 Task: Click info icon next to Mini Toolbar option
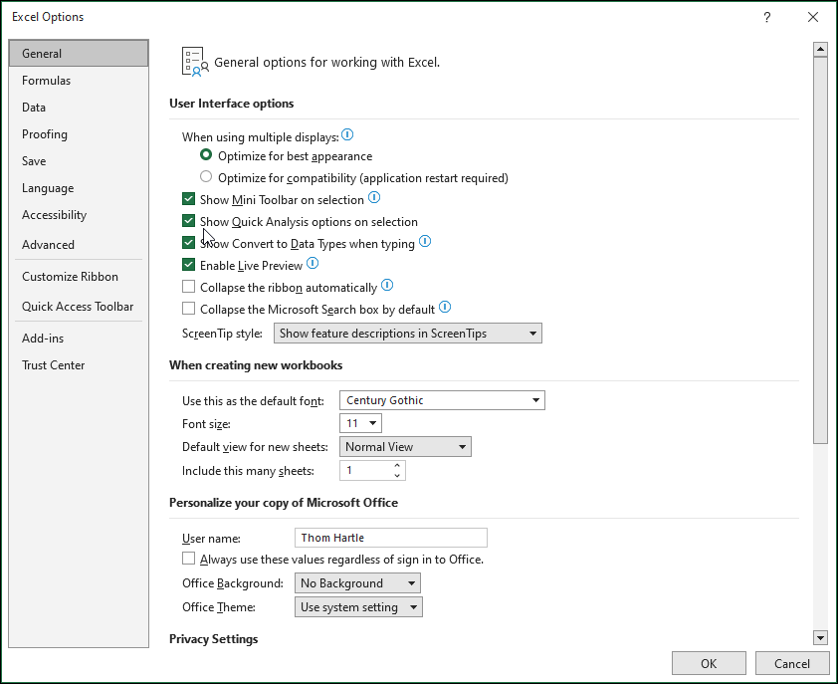tap(374, 198)
